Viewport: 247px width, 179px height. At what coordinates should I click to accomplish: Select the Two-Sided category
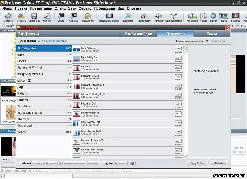pyautogui.click(x=44, y=126)
